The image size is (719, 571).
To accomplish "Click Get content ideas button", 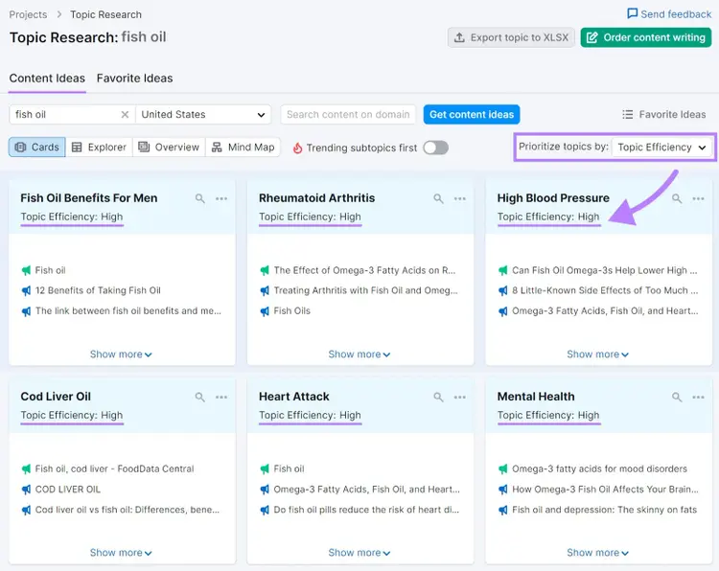I will [472, 115].
